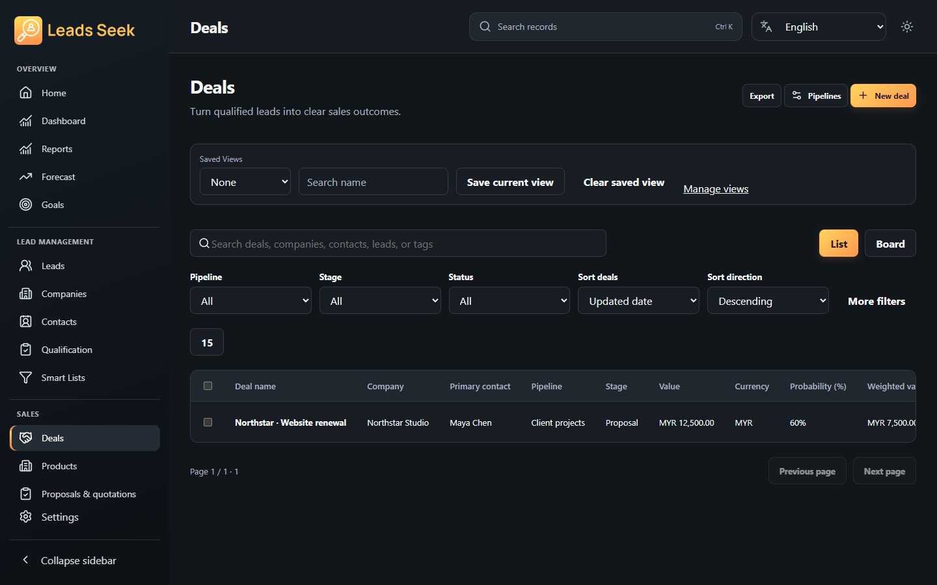
Task: Open the Companies building icon
Action: [x=26, y=294]
